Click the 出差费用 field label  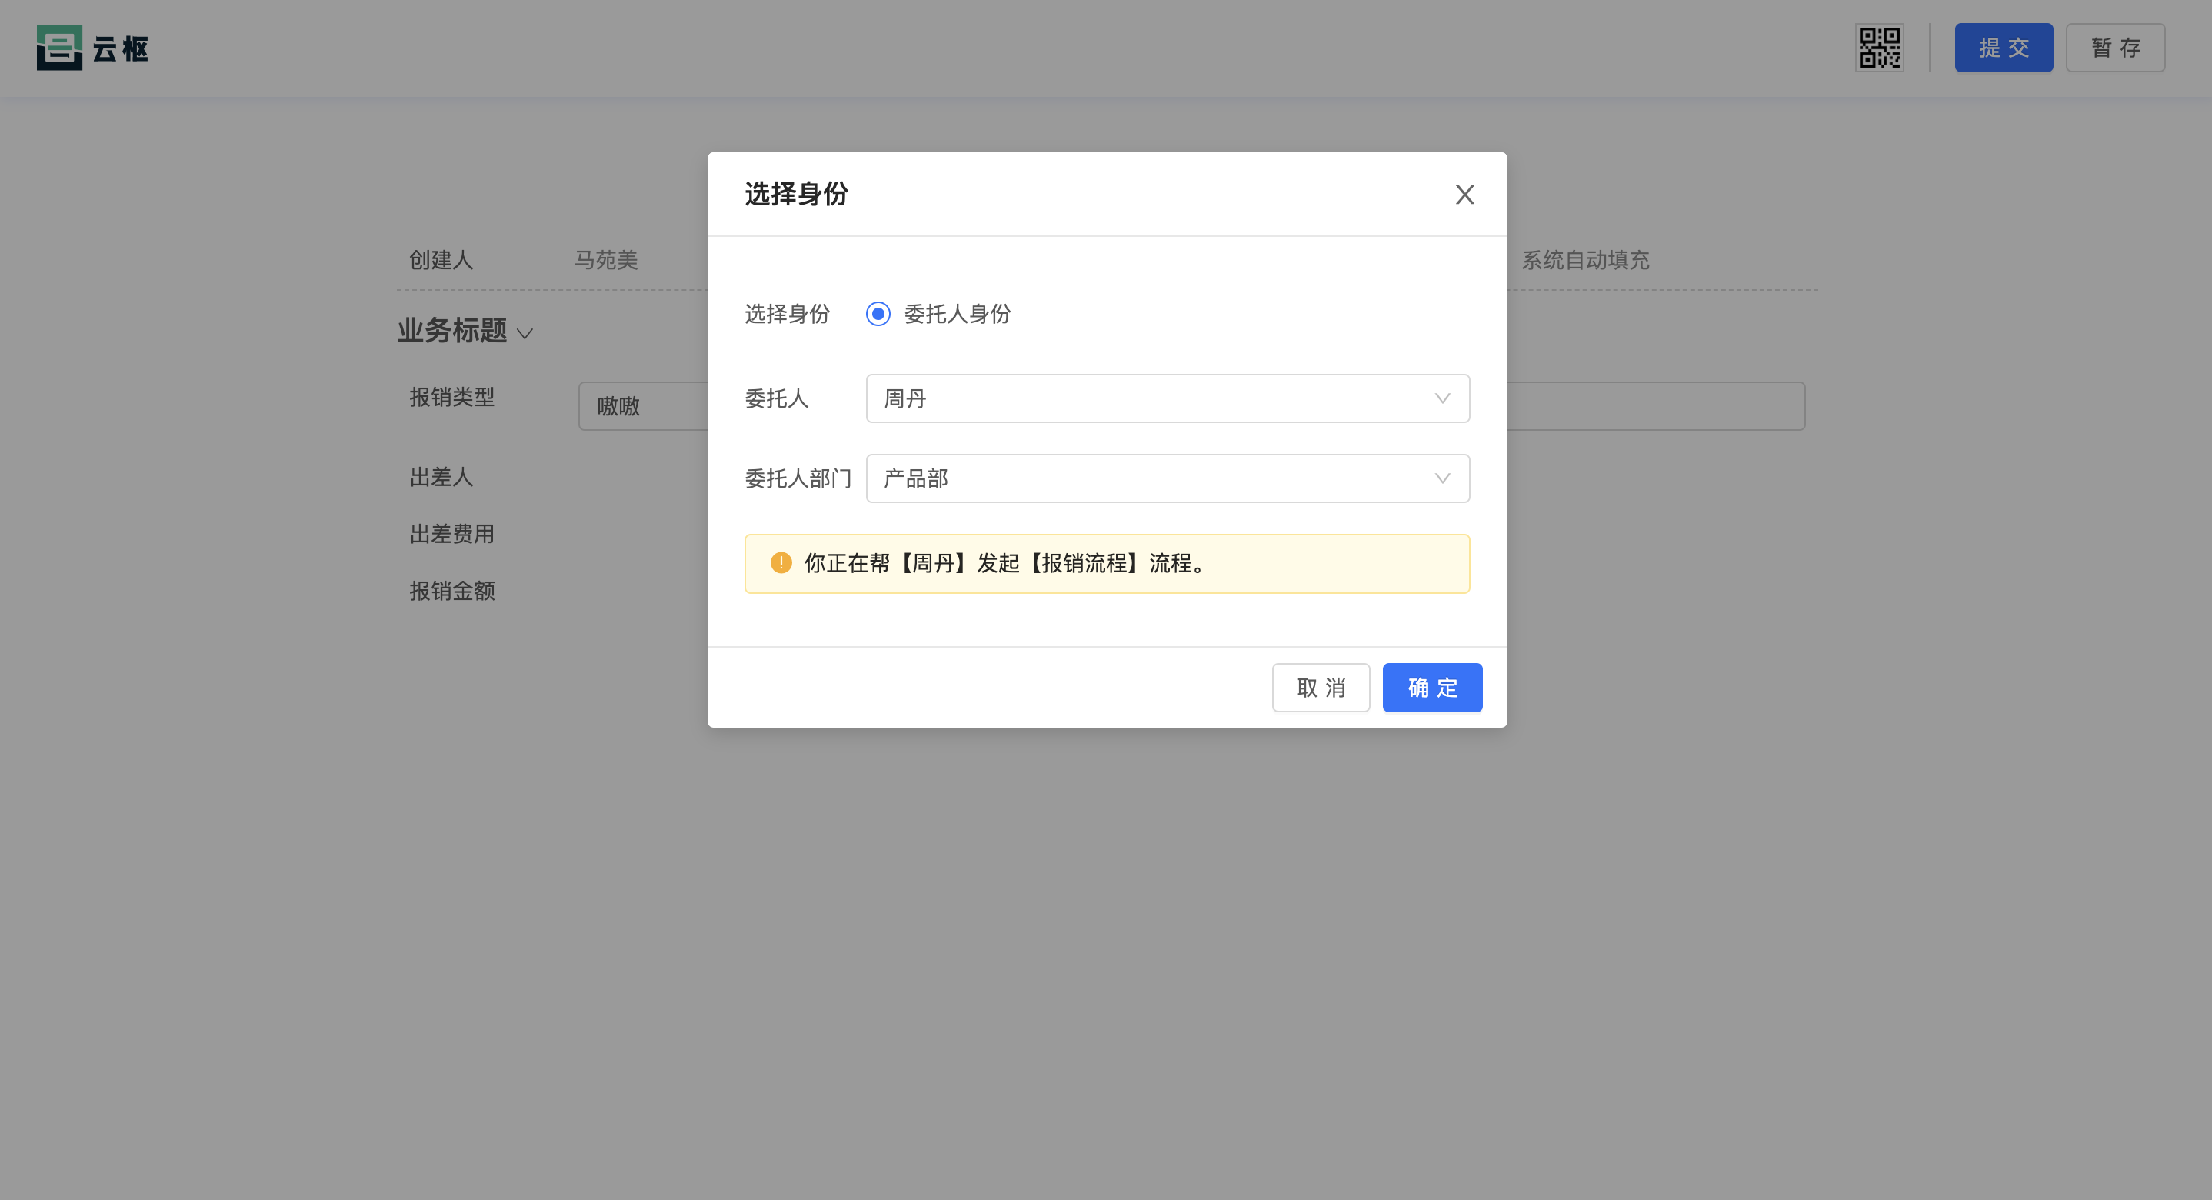click(451, 535)
